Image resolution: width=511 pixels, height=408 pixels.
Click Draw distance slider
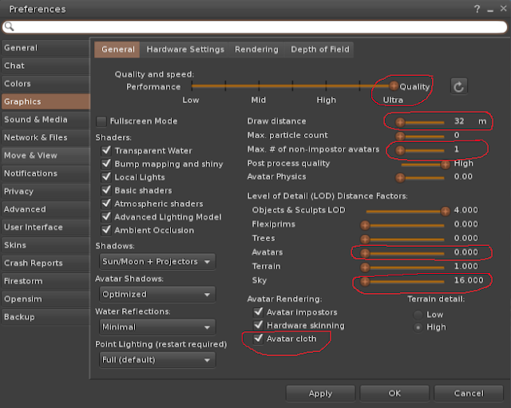(420, 122)
